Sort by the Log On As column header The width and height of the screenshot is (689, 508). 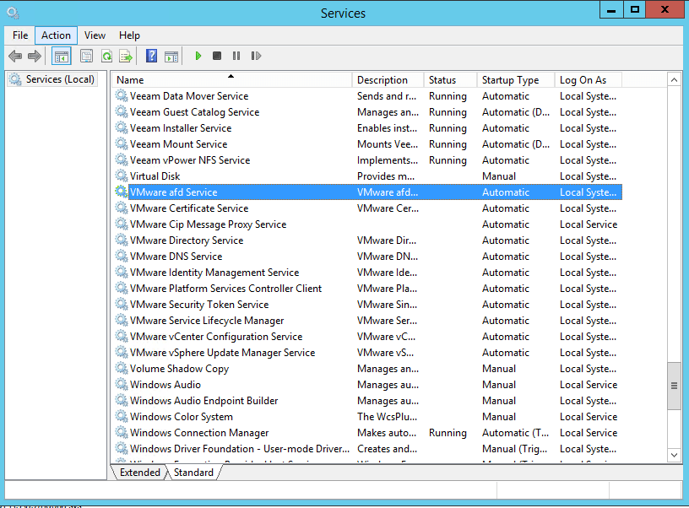click(x=589, y=80)
